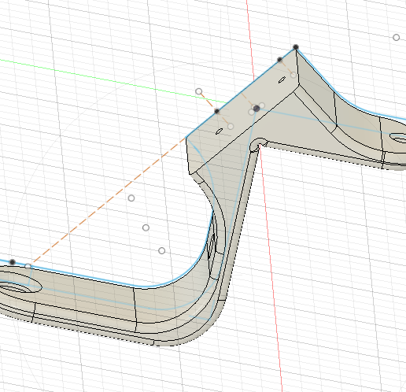Image resolution: width=406 pixels, height=392 pixels.
Task: Select the isolated hollow point in the top-right corner
Action: pos(396,38)
